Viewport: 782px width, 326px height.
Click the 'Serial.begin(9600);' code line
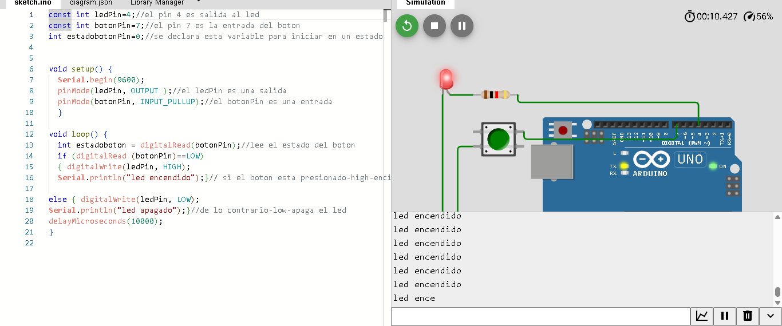(101, 79)
